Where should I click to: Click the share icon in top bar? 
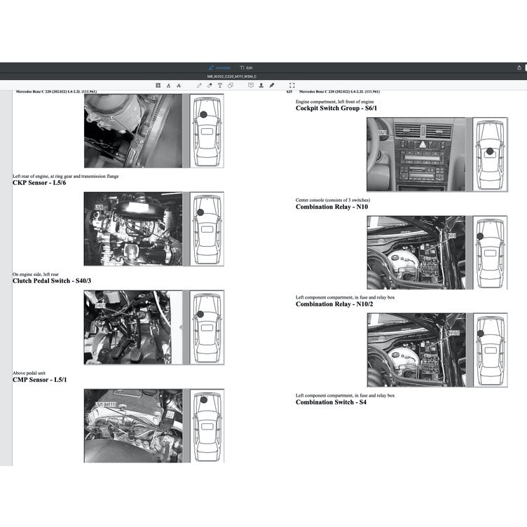(x=519, y=68)
